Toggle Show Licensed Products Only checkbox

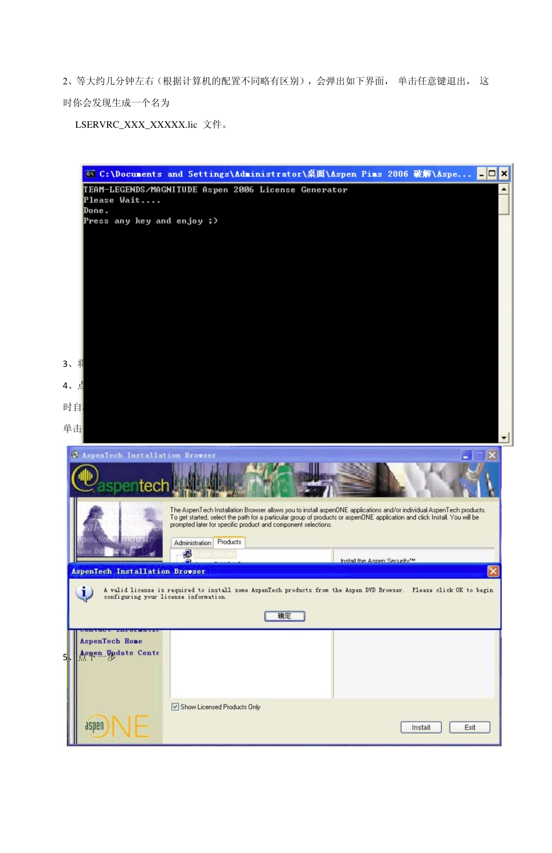click(175, 707)
